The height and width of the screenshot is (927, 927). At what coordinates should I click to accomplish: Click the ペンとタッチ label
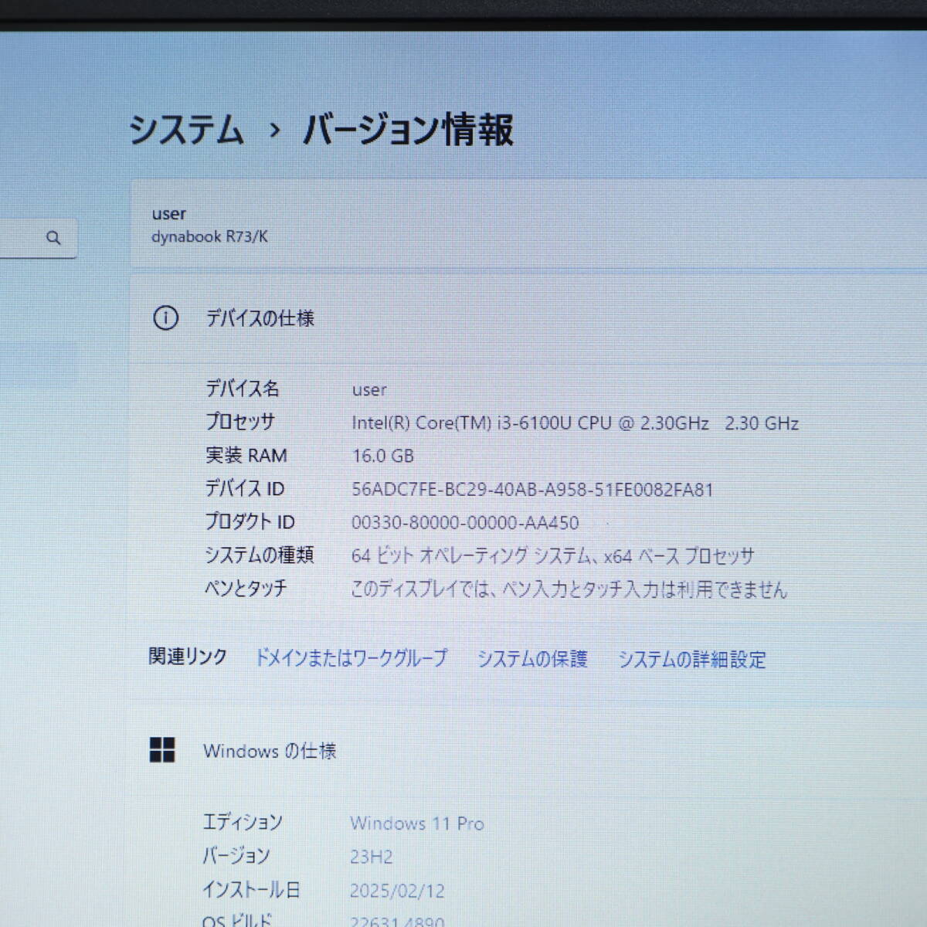[x=246, y=588]
